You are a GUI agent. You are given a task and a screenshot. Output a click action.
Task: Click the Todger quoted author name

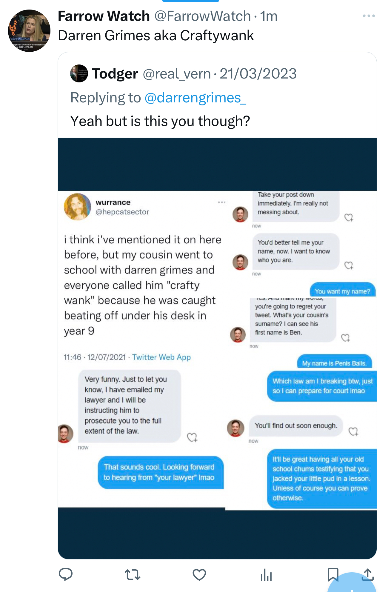tap(115, 73)
